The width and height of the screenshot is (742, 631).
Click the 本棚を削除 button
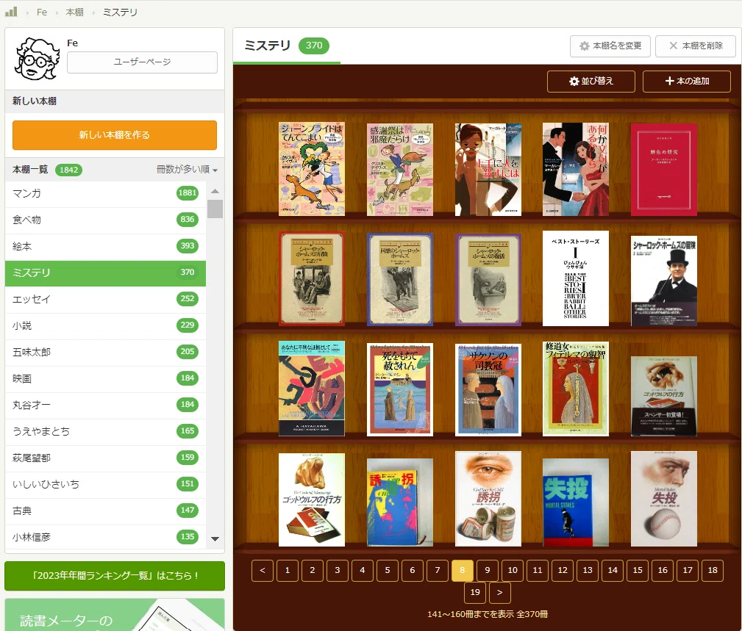pos(696,46)
